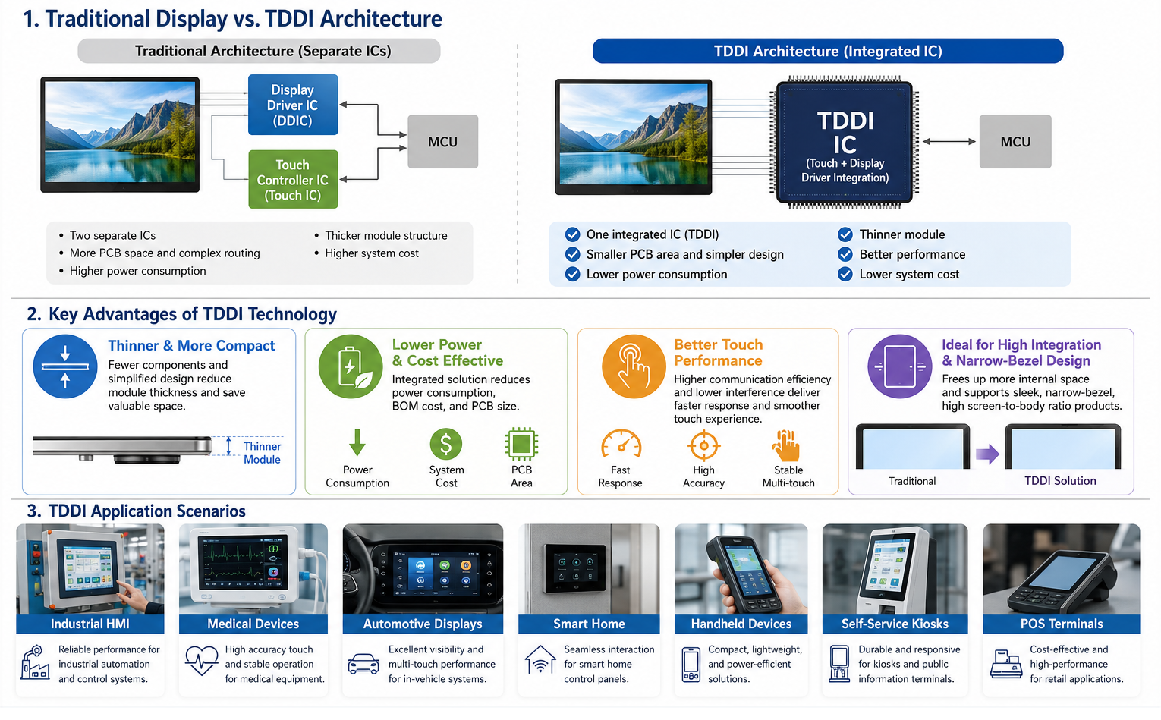Image resolution: width=1161 pixels, height=720 pixels.
Task: Click the MCU block in Traditional Architecture
Action: [x=443, y=142]
